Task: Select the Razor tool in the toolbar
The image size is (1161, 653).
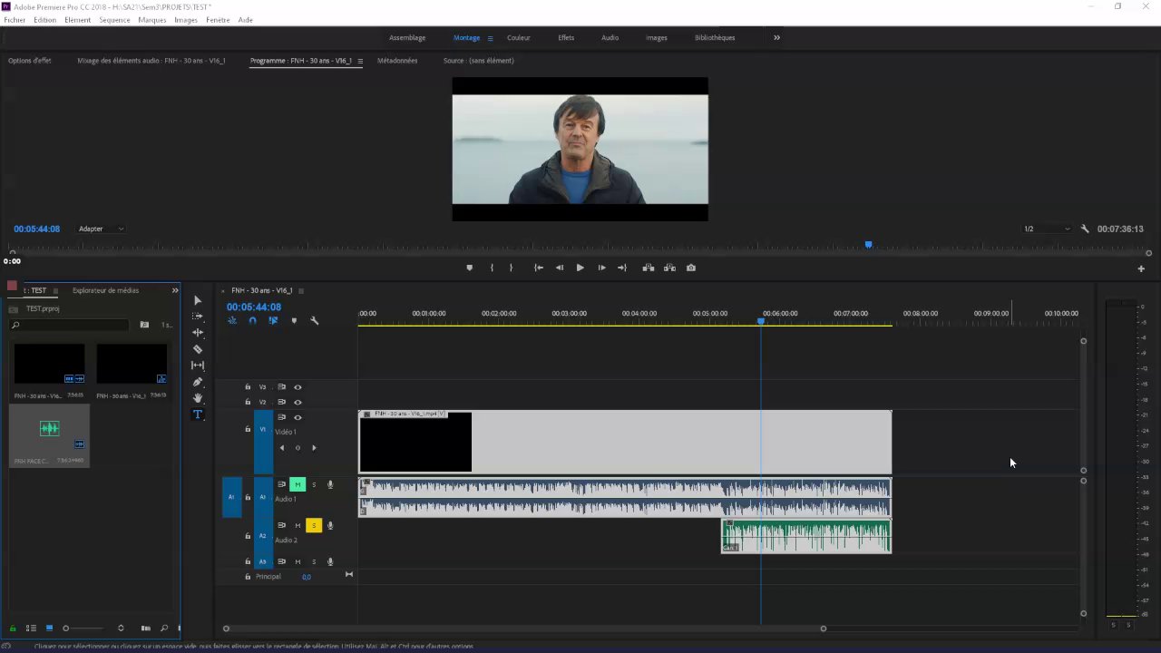Action: click(x=198, y=349)
